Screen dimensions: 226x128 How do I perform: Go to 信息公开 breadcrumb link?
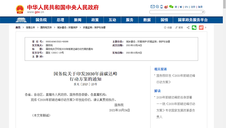pyautogui.click(x=30, y=27)
